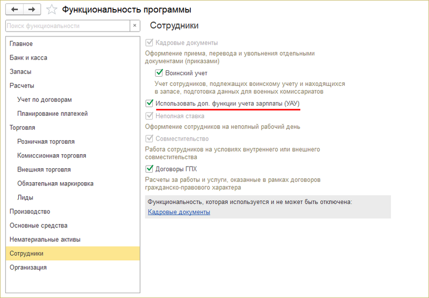Select the highlighted "Сотрудники" section

tap(73, 254)
